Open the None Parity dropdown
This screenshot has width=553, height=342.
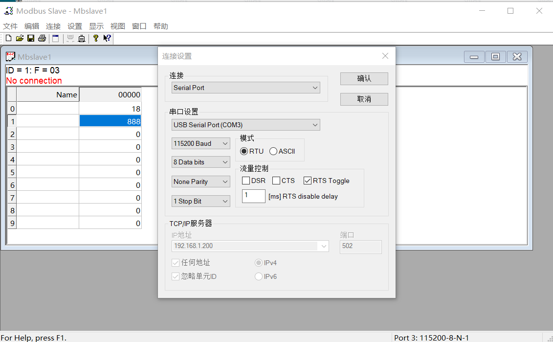click(x=200, y=182)
